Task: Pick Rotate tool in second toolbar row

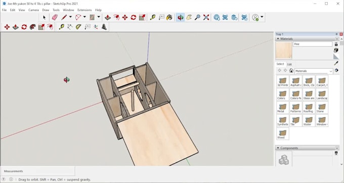Action: point(24,27)
